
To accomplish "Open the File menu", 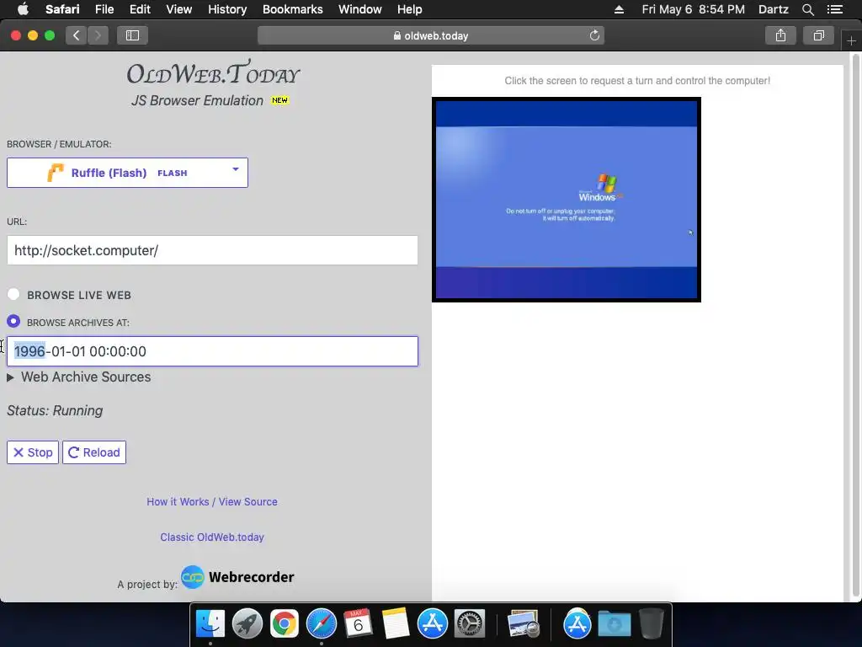I will point(104,9).
